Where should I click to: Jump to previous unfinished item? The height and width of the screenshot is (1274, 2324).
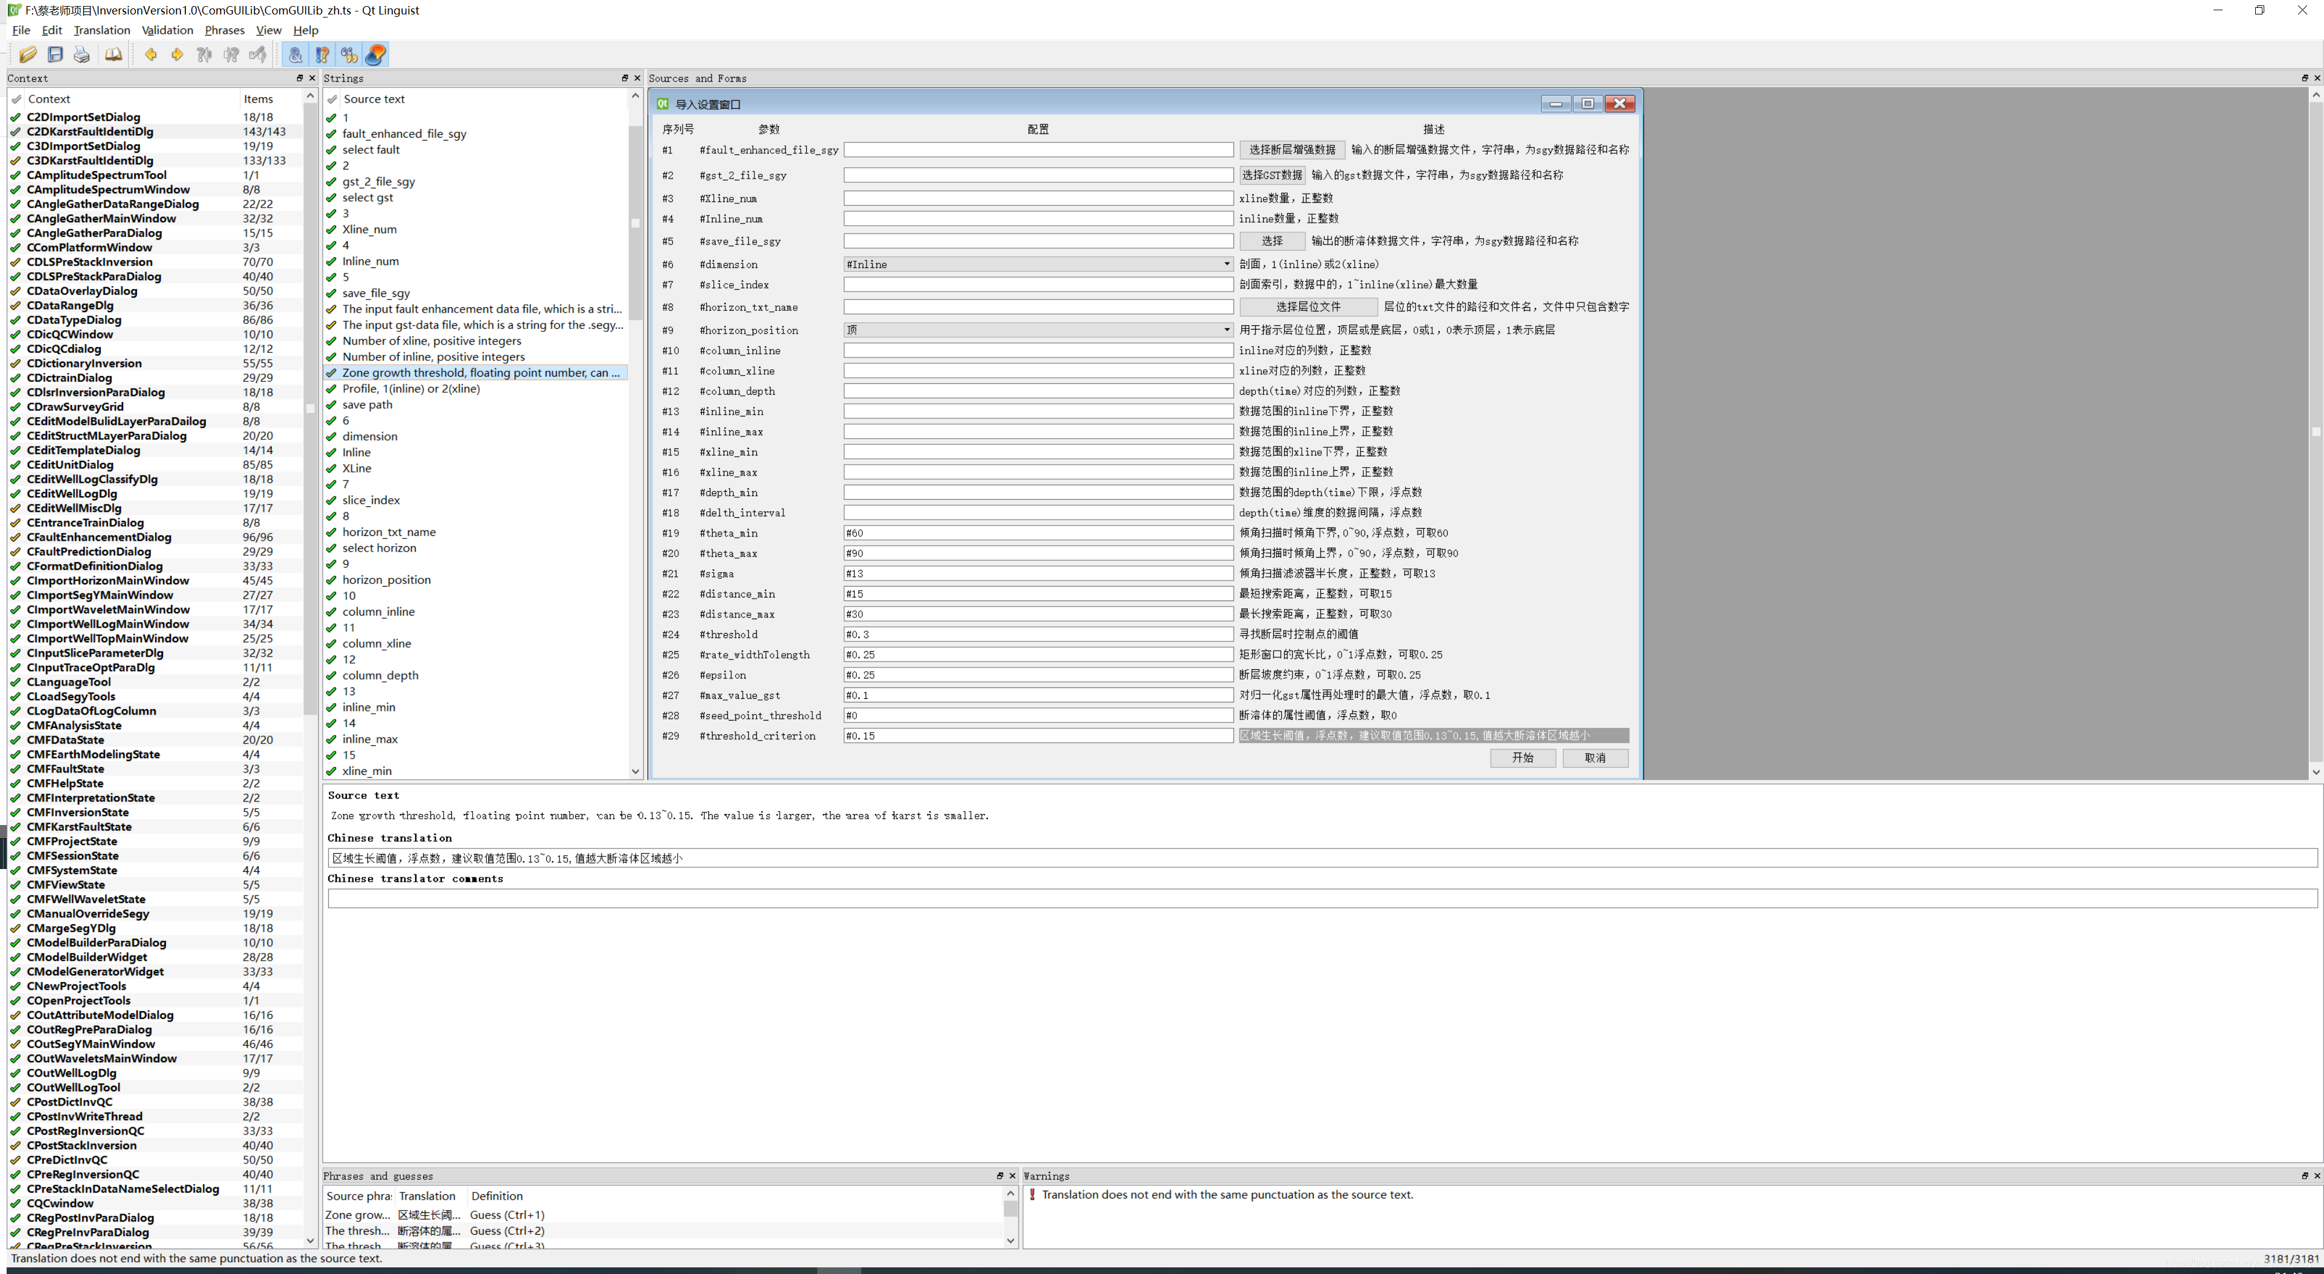point(205,55)
